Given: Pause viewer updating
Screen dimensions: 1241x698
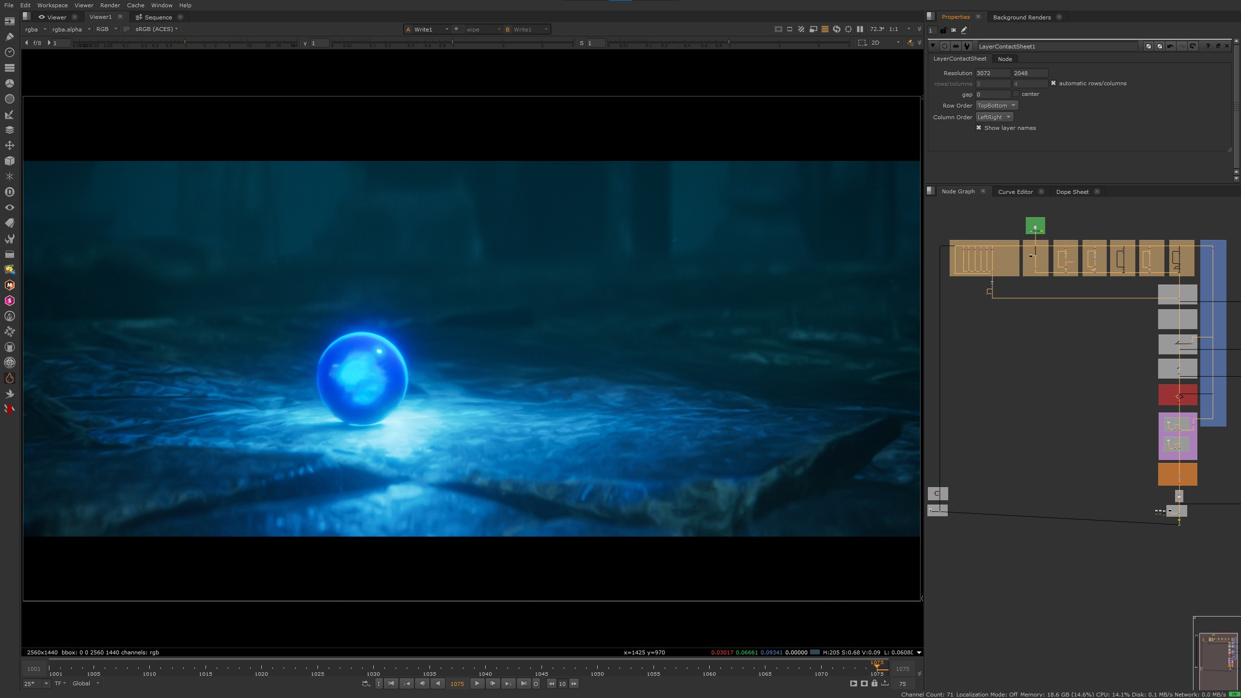Looking at the screenshot, I should point(860,29).
